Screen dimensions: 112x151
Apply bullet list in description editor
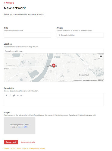point(18,95)
